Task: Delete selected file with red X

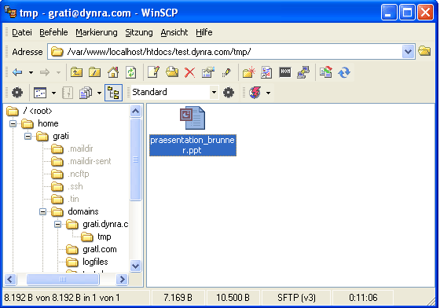Action: point(190,72)
